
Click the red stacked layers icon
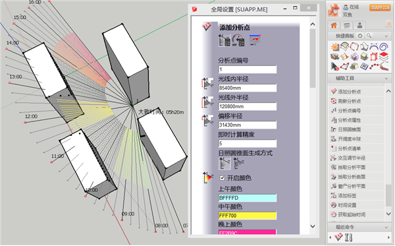point(384,56)
